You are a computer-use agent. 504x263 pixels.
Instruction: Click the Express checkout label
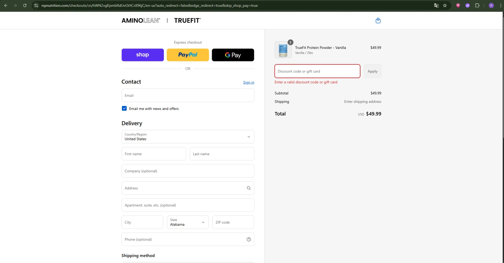pos(188,43)
